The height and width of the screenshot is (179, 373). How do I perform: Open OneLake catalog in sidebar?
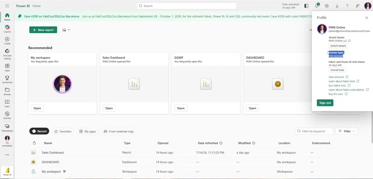(x=7, y=54)
